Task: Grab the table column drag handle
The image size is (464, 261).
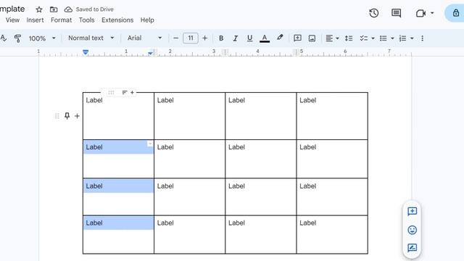Action: click(x=111, y=93)
